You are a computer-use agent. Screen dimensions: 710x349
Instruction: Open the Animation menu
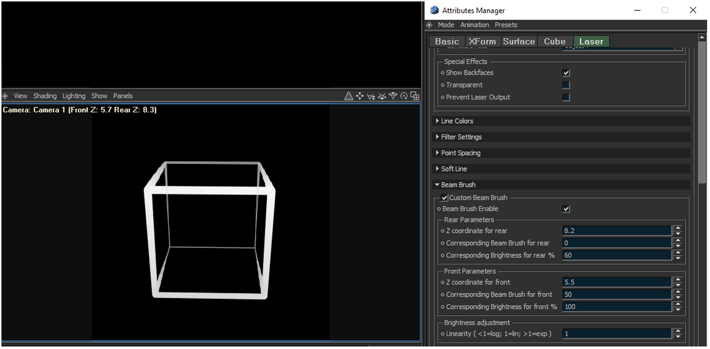(474, 25)
